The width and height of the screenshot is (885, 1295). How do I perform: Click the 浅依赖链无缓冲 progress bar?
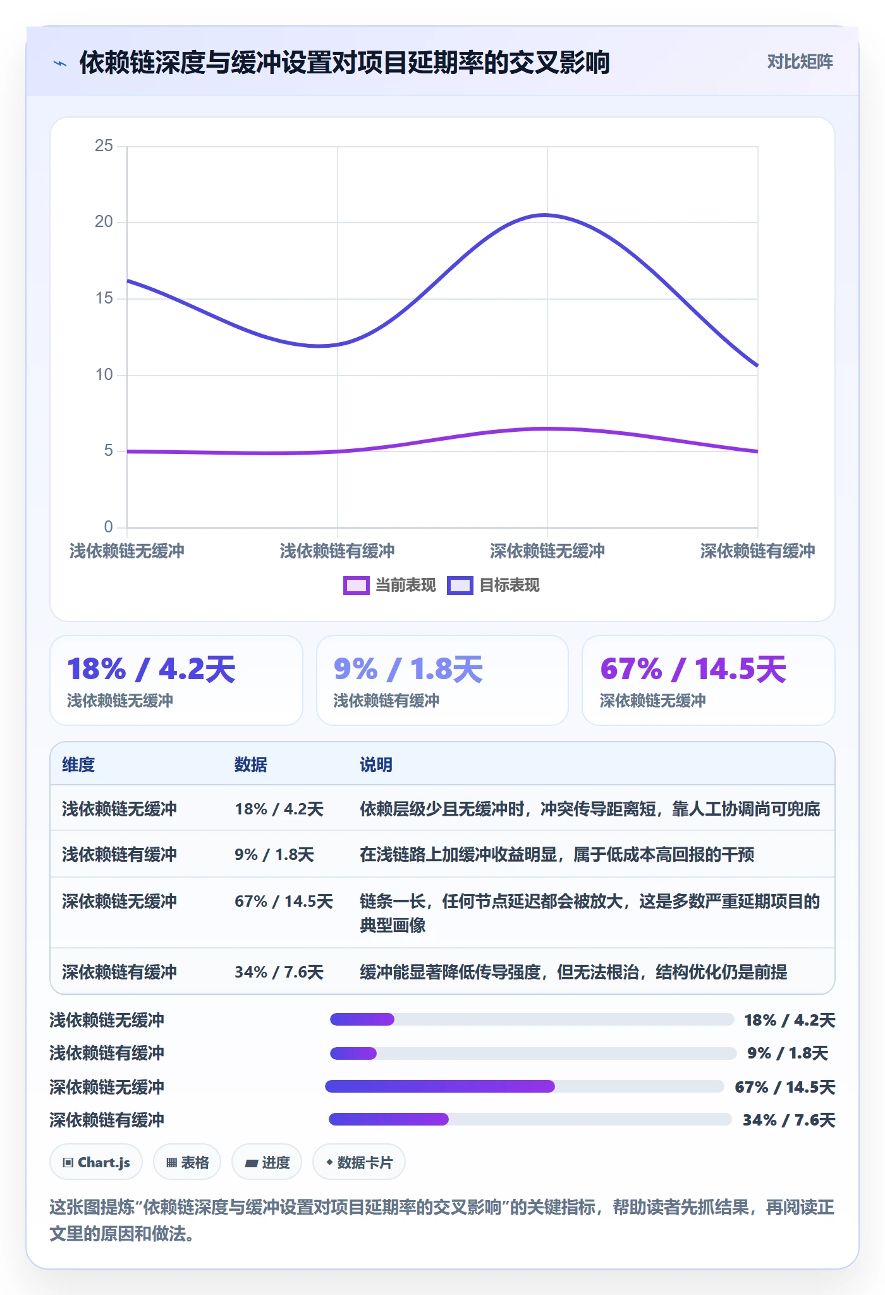coord(532,1019)
